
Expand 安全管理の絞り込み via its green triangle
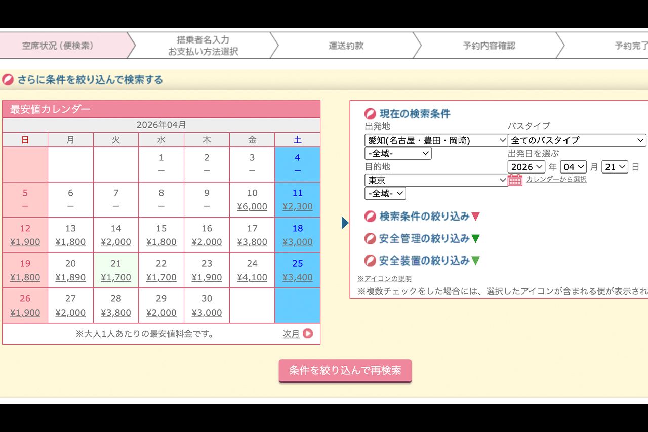474,239
